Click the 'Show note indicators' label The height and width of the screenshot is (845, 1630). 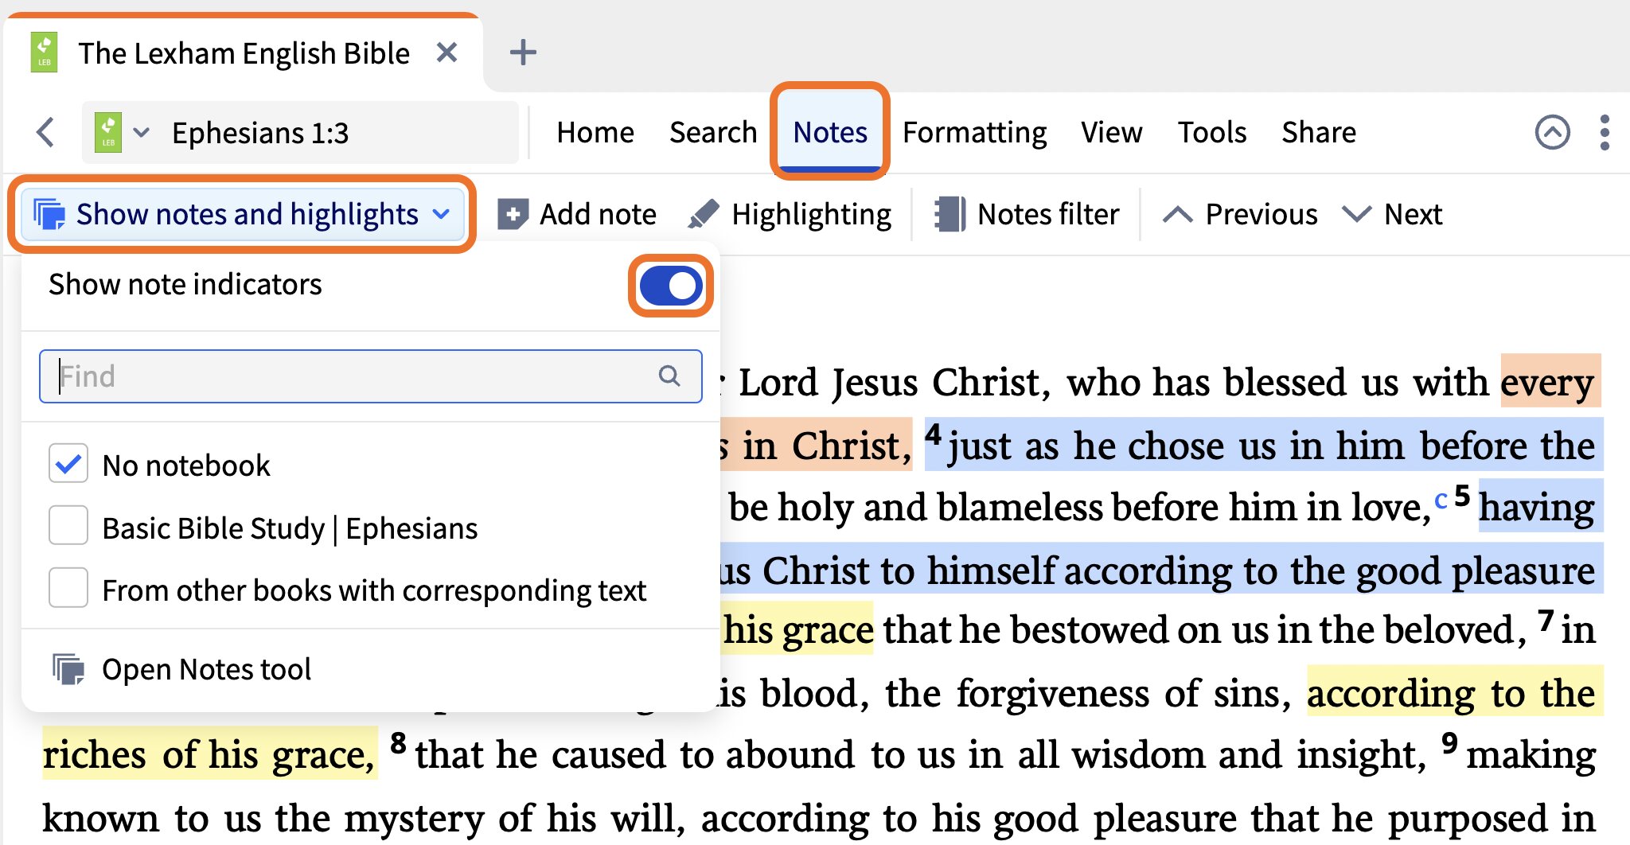185,284
